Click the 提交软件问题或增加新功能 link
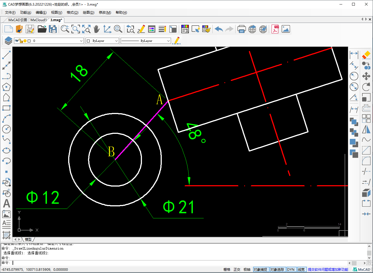 (x=328, y=269)
